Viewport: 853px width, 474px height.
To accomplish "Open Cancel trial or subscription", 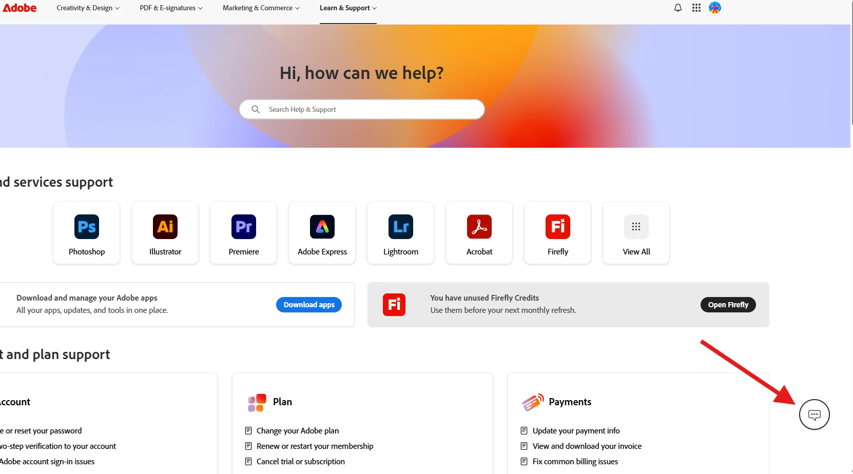I will pos(301,462).
